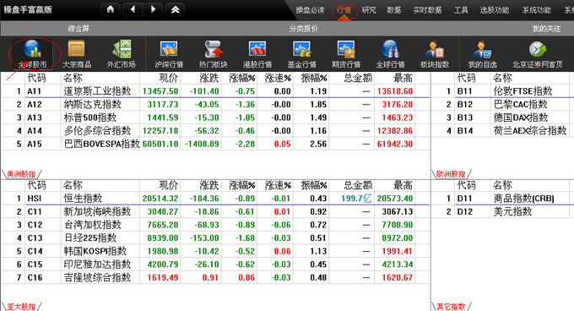Open the 北京证券网首页 homepage icon

(x=538, y=55)
